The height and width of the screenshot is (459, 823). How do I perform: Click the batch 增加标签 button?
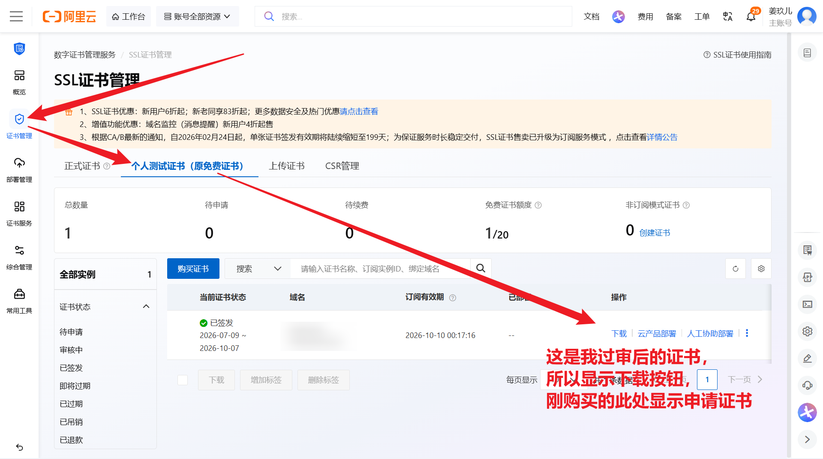pos(266,380)
